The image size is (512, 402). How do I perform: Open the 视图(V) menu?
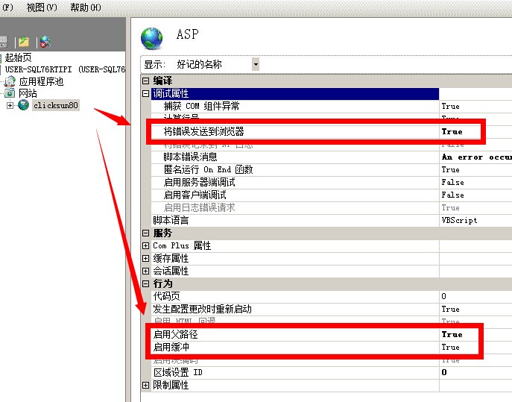41,7
